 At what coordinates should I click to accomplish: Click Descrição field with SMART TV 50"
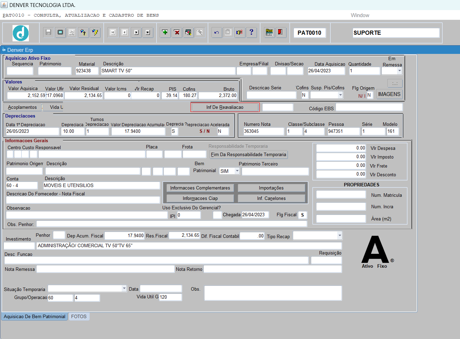point(168,71)
